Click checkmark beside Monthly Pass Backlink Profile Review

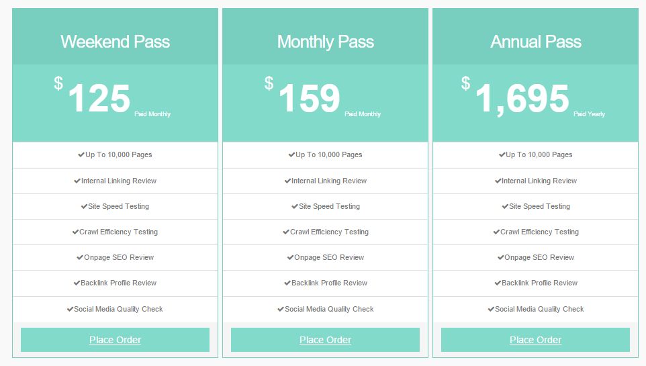(x=287, y=283)
